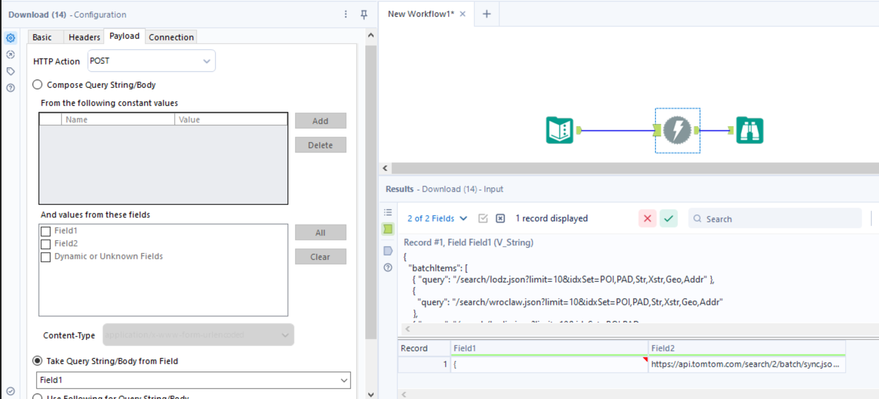Click the Configuration panel scroll down arrow
The image size is (879, 399).
click(x=371, y=394)
